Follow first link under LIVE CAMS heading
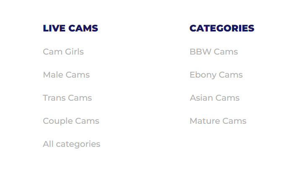This screenshot has height=172, width=292. [63, 52]
